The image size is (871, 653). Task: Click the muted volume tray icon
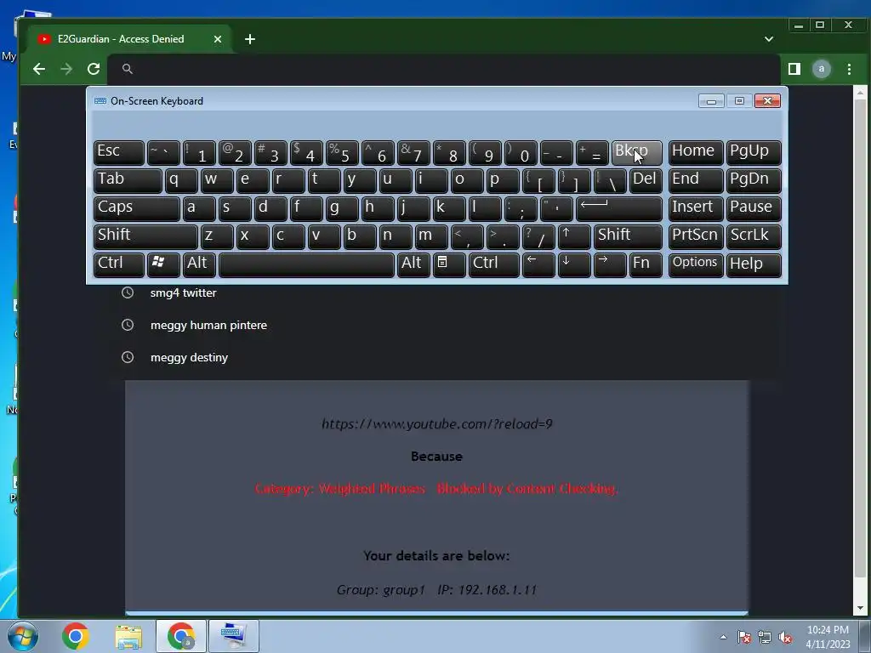click(785, 638)
